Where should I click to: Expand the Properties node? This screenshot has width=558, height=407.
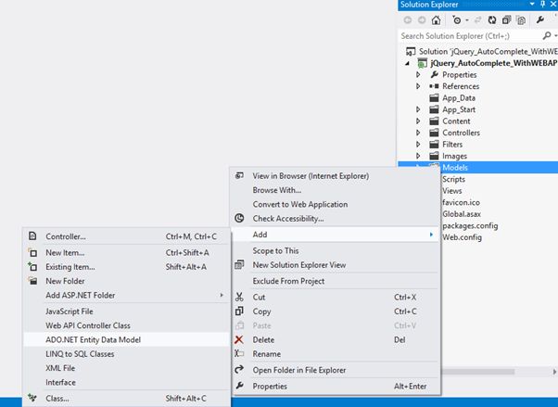click(418, 75)
